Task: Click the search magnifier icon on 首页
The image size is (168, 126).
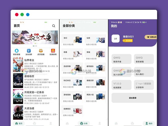Action: tap(54, 26)
